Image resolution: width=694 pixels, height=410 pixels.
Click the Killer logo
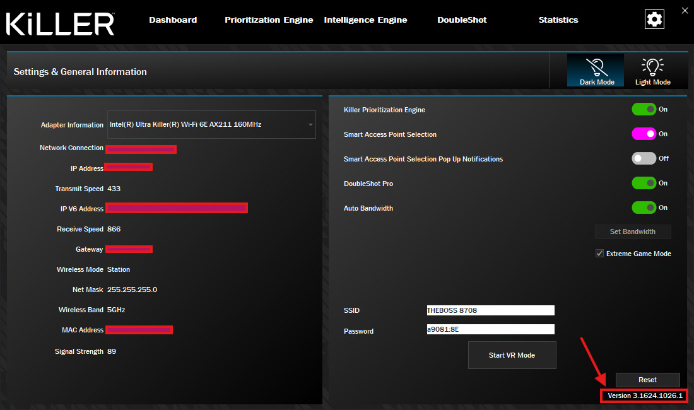(60, 24)
